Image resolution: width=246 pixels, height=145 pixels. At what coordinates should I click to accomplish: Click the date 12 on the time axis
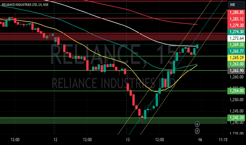55,139
